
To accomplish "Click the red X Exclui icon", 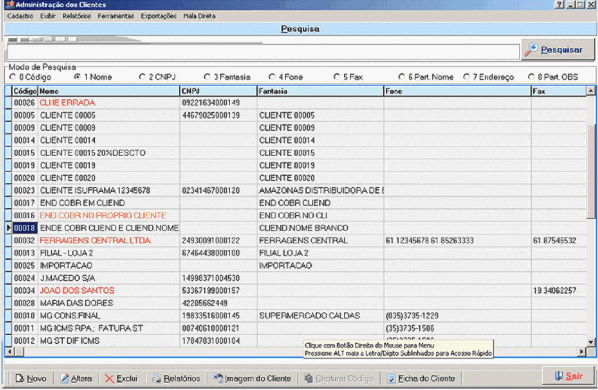I will (109, 378).
